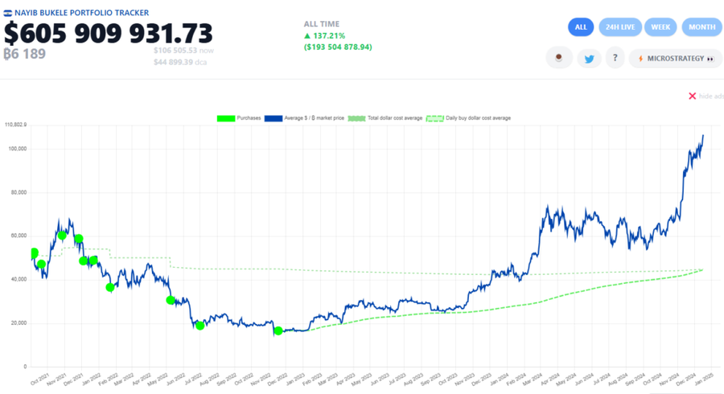Click the $44 899.39 dca value
This screenshot has width=724, height=394.
click(180, 62)
